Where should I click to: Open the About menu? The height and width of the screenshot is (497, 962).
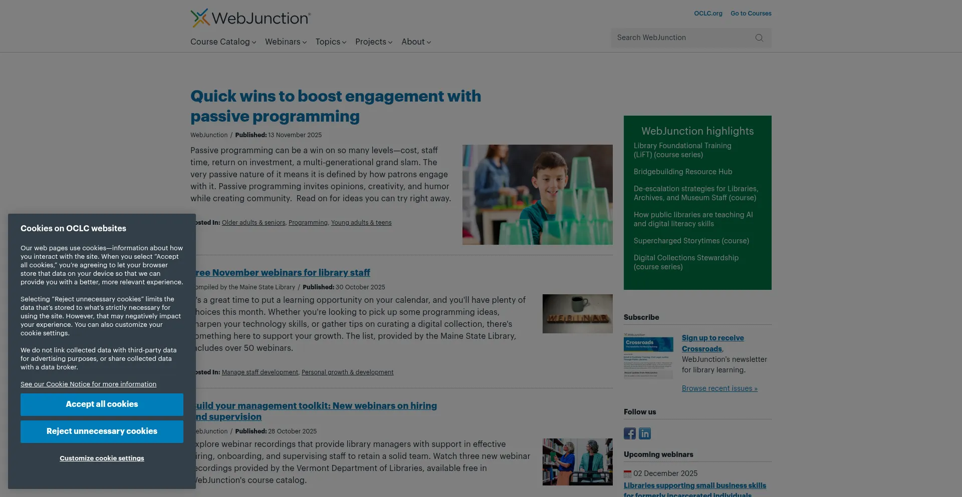pos(416,42)
